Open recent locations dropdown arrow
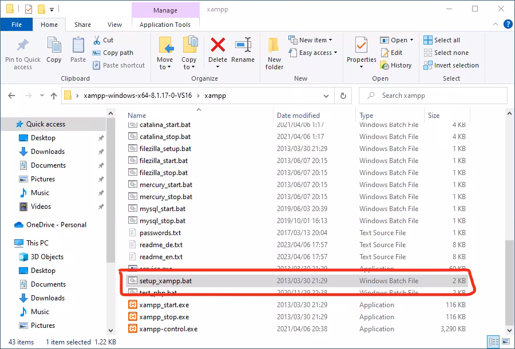Viewport: 515px width, 349px height. click(42, 96)
